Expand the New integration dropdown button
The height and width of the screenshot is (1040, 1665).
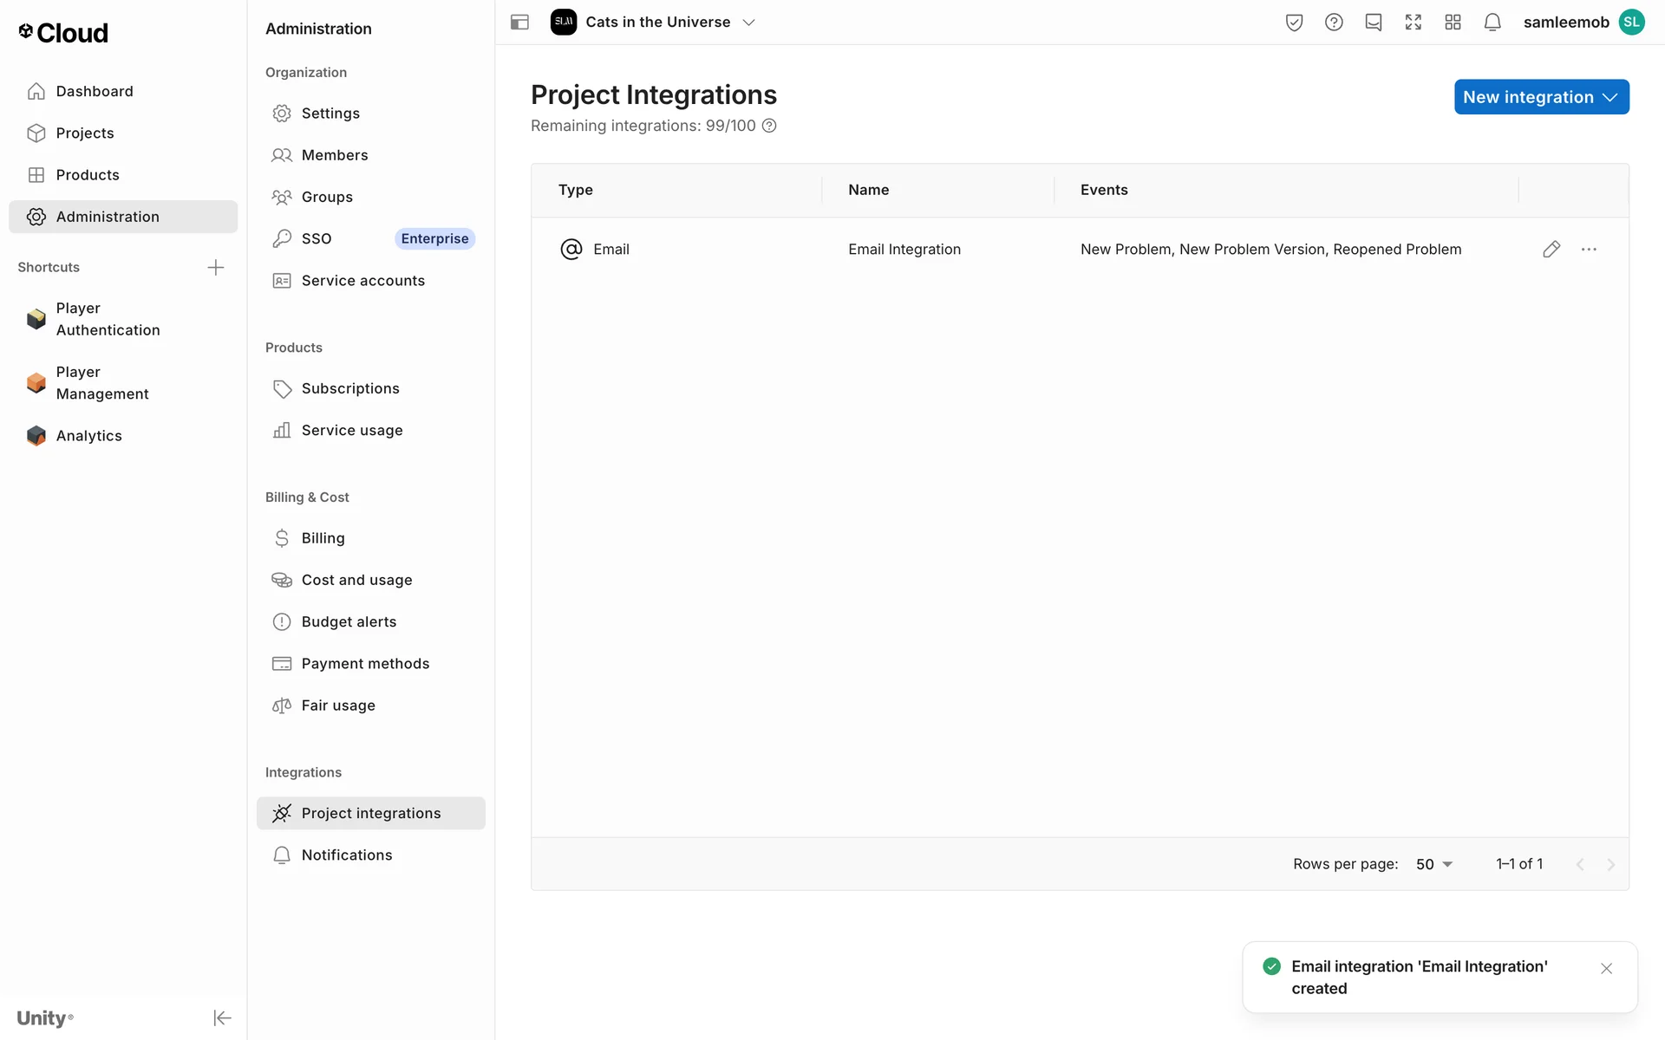[x=1541, y=97]
